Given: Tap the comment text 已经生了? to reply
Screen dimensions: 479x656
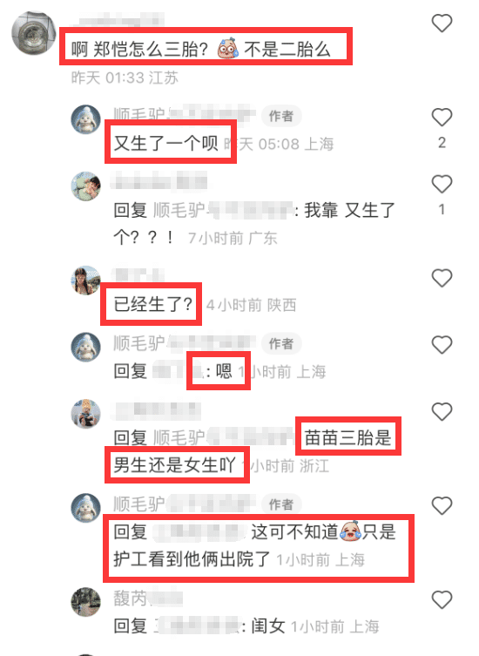Looking at the screenshot, I should tap(153, 304).
